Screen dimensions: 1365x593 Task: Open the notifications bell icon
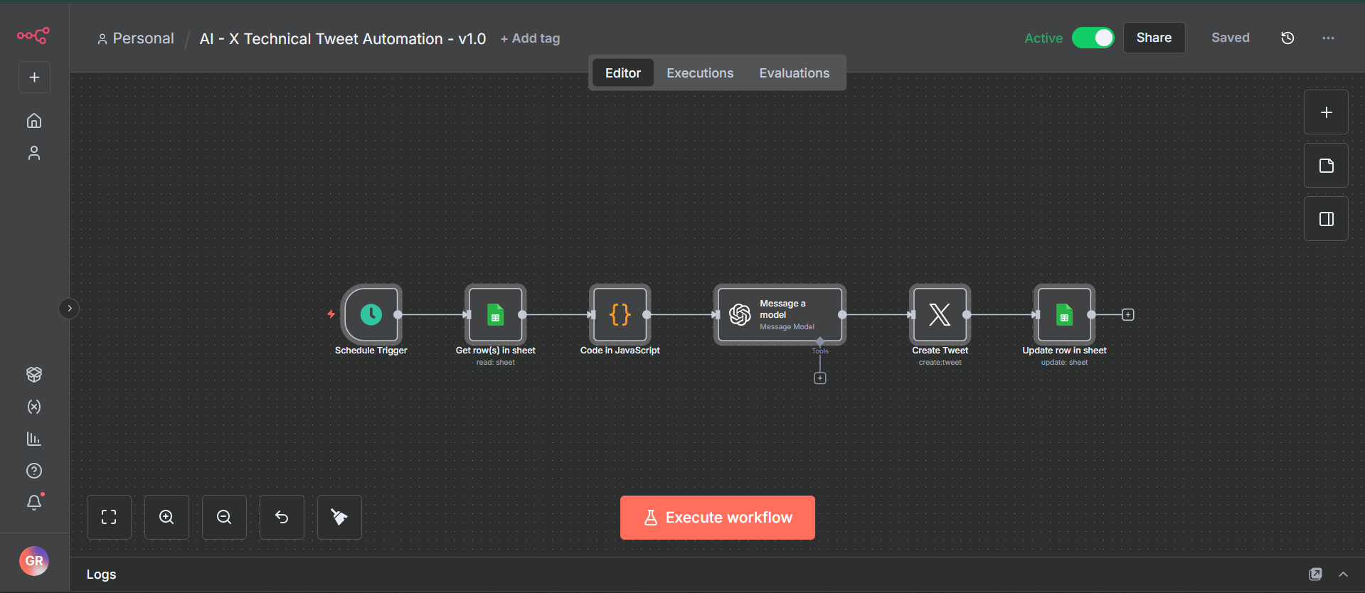[x=34, y=503]
